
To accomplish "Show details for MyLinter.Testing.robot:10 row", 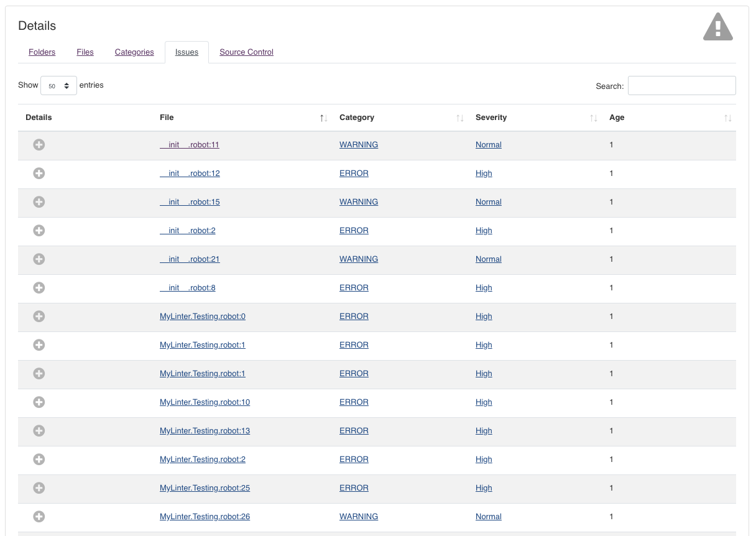I will click(x=39, y=402).
